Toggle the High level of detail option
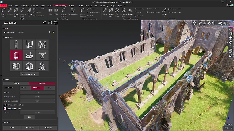The height and width of the screenshot is (131, 234). (x=49, y=88)
